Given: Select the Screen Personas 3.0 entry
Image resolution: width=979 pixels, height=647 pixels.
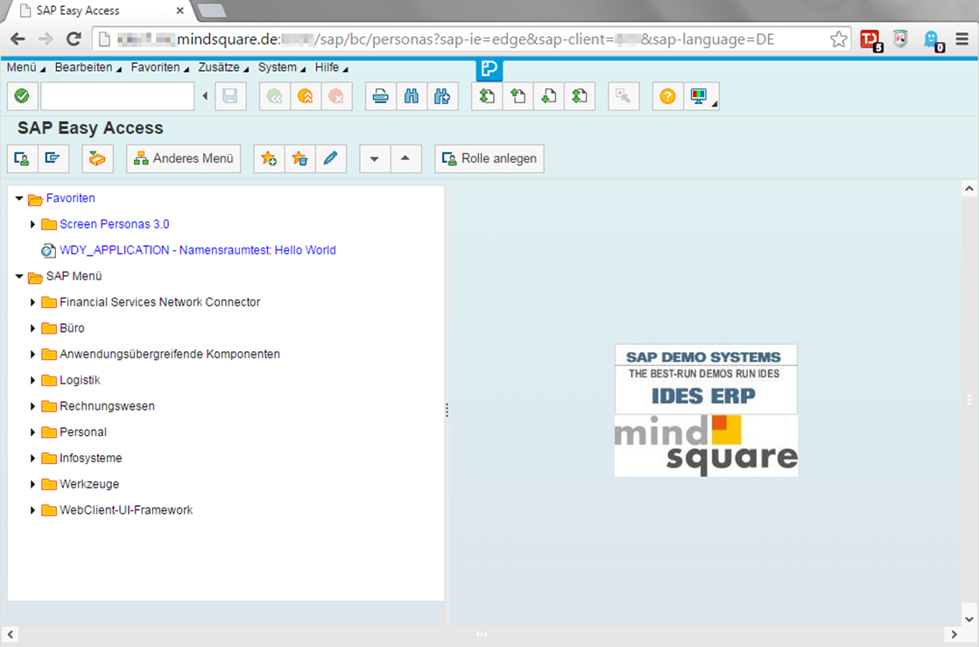Looking at the screenshot, I should click(x=114, y=224).
